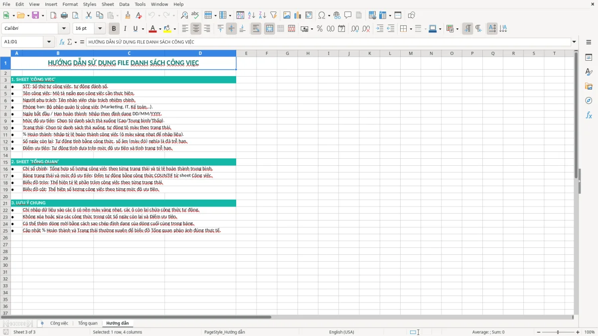
Task: Insert Pivot Table icon
Action: coord(309,15)
